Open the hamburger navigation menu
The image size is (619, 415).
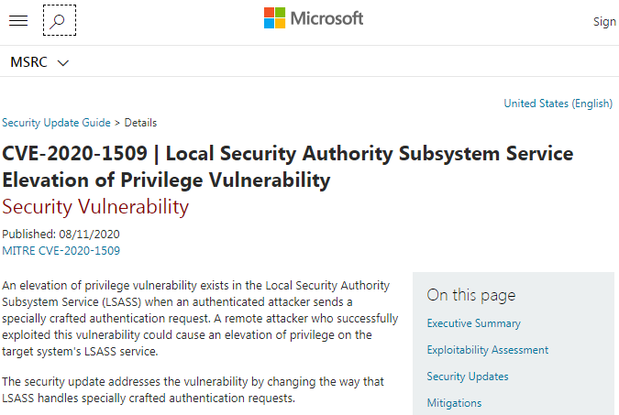[17, 20]
